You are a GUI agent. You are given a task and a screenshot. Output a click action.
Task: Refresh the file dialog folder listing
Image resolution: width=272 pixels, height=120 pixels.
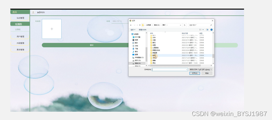click(x=184, y=25)
